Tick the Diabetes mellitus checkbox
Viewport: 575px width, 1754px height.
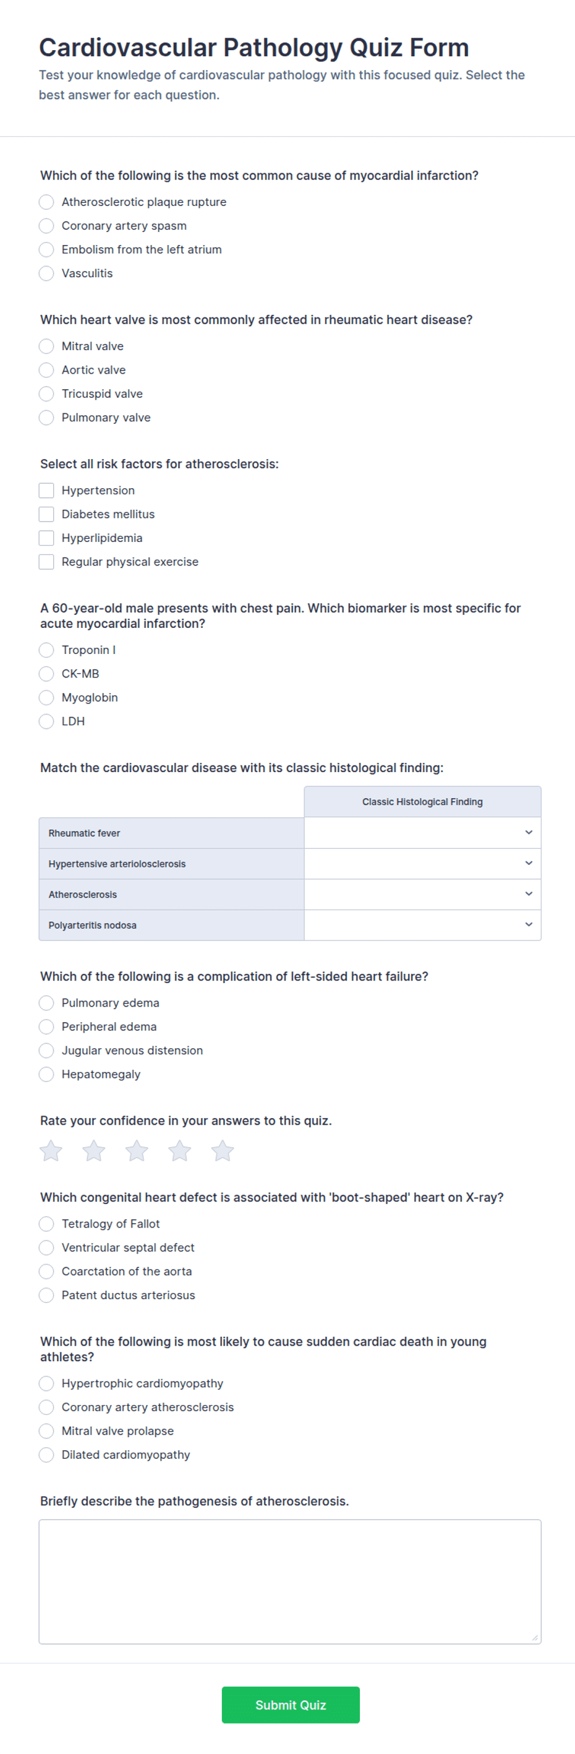coord(46,514)
